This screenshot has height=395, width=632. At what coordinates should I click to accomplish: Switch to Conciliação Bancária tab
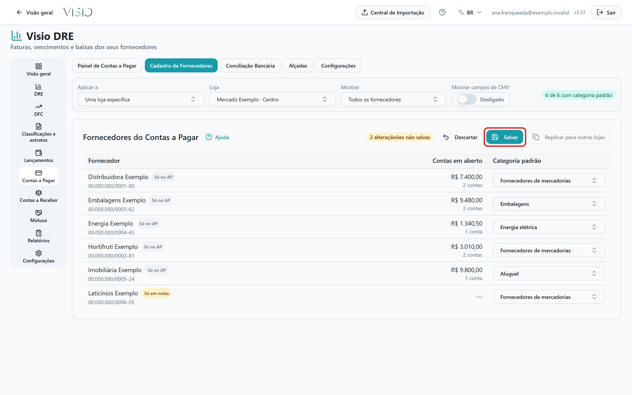point(250,66)
